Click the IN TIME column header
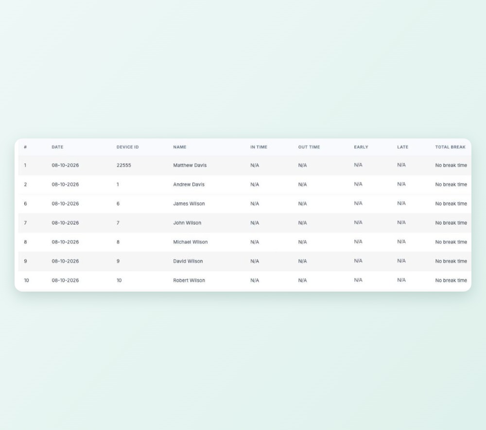 tap(259, 147)
